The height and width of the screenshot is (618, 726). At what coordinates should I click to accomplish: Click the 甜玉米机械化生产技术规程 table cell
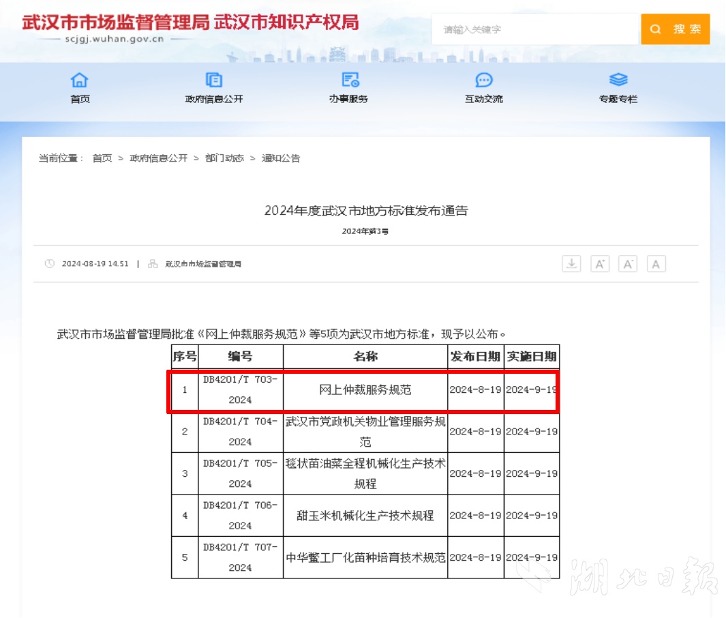click(x=365, y=516)
